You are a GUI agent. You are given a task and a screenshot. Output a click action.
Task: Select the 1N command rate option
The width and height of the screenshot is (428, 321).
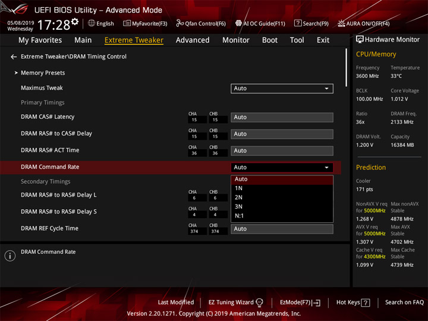(x=282, y=188)
